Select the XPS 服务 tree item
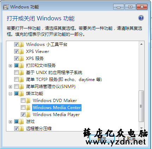 [35, 59]
